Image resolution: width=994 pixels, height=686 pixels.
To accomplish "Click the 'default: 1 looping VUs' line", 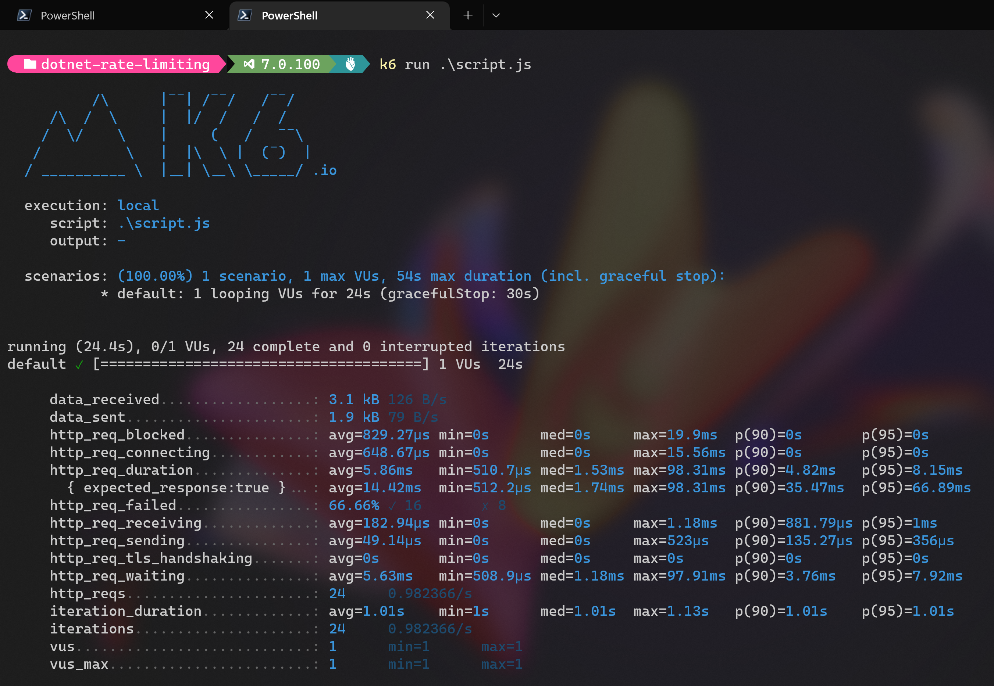I will (320, 294).
